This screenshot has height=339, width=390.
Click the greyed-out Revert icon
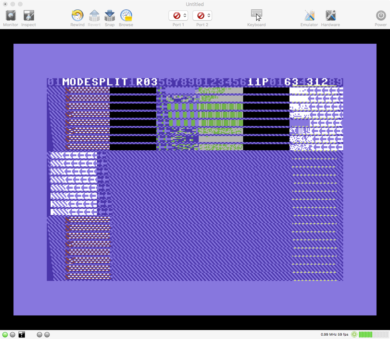pos(94,16)
